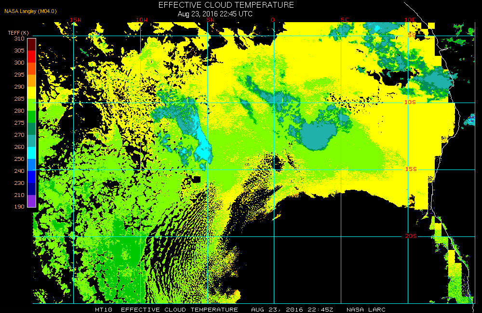Image resolution: width=482 pixels, height=313 pixels.
Task: Click the 260 K cyan legend swatch
Action: coord(31,153)
